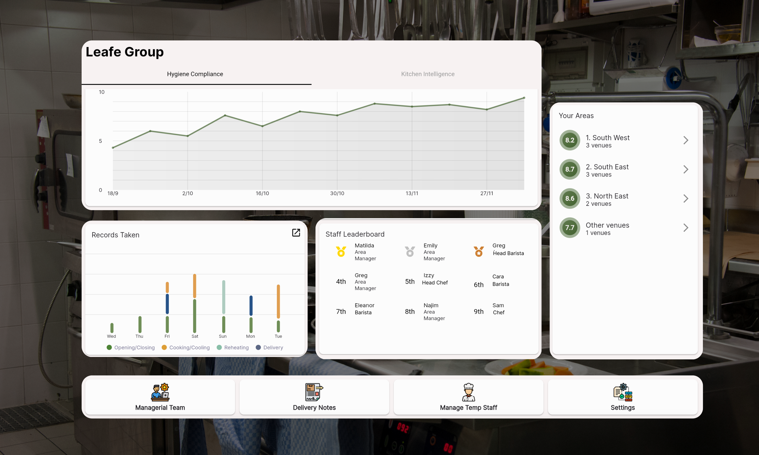The height and width of the screenshot is (455, 759).
Task: Toggle Reheating legend series
Action: (233, 347)
